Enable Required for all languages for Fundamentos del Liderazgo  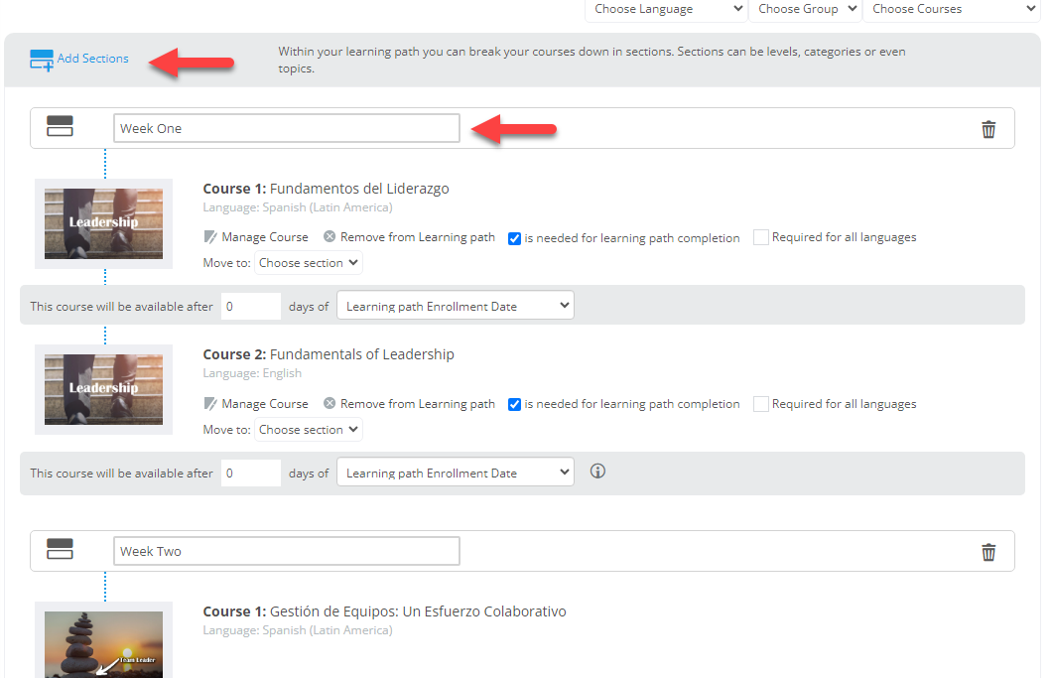(760, 237)
